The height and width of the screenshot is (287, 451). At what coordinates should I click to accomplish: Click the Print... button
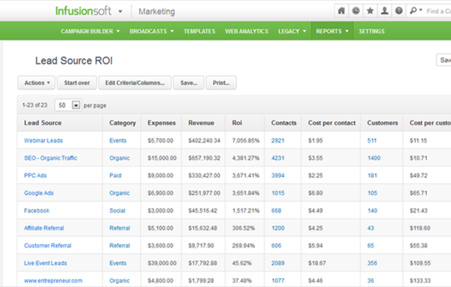221,83
